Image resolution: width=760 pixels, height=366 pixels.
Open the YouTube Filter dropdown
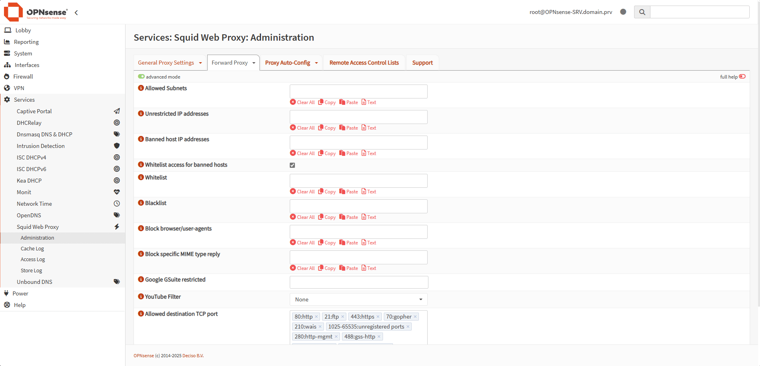[359, 299]
